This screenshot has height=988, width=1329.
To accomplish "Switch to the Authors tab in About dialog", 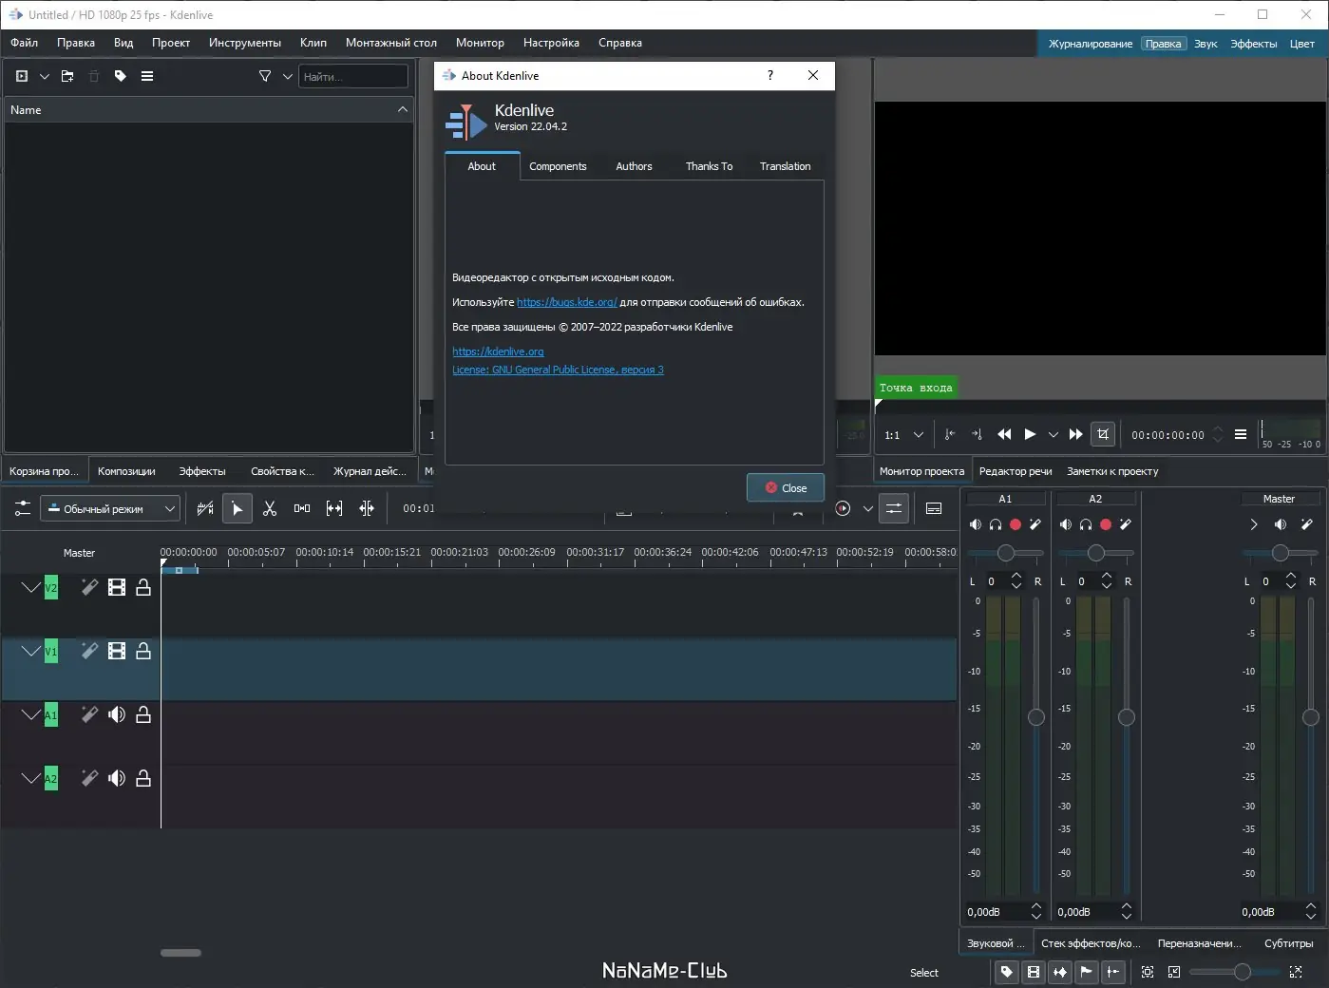I will point(634,166).
